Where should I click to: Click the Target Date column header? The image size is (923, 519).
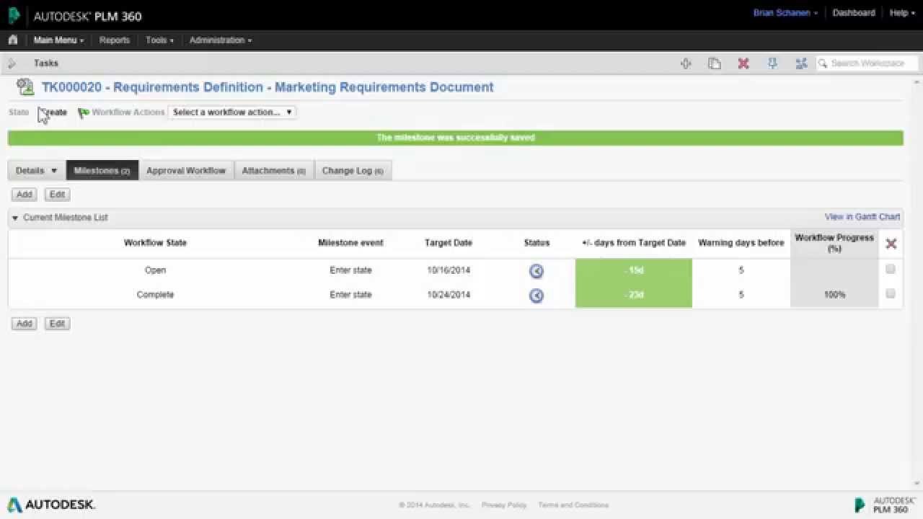pos(449,243)
